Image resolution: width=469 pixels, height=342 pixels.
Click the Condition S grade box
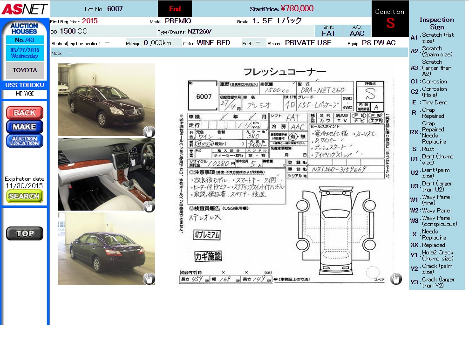point(390,19)
